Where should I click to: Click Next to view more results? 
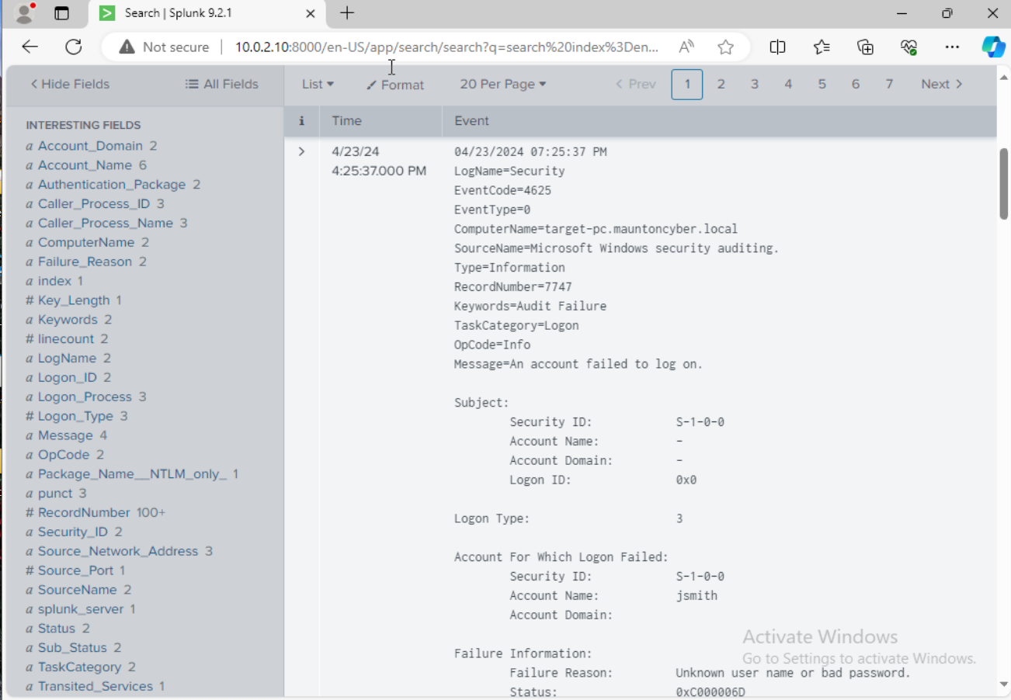pos(941,83)
